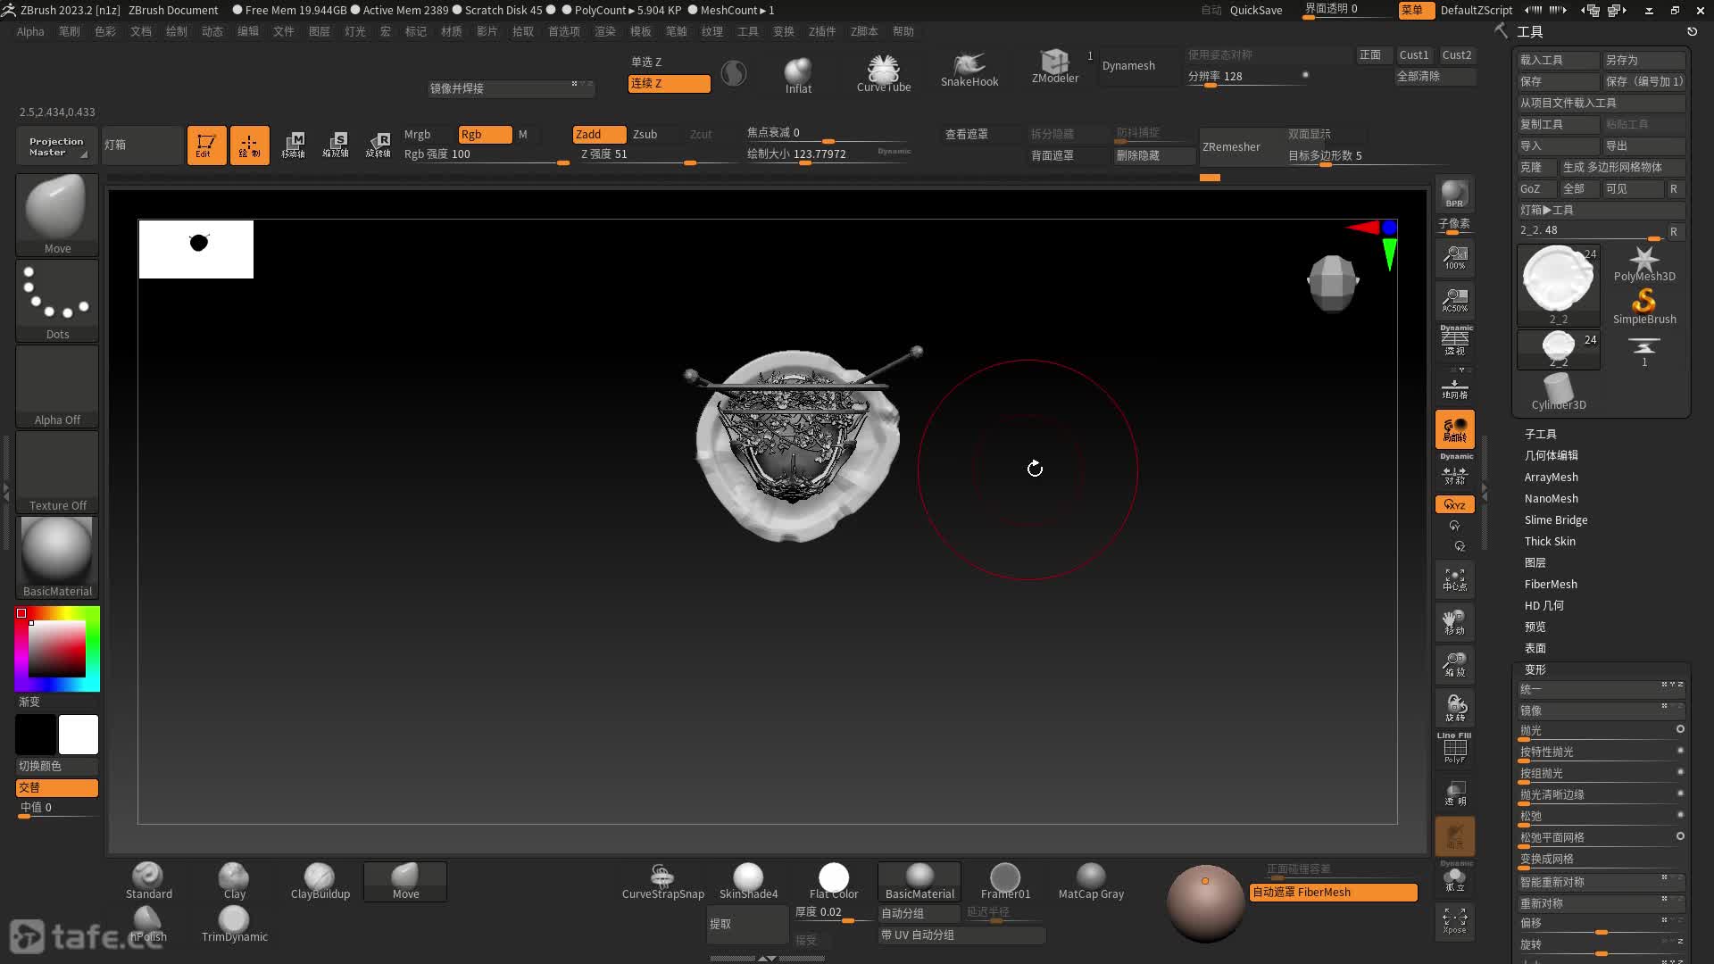The height and width of the screenshot is (964, 1714).
Task: Expand the Slime Bridge section
Action: point(1555,519)
